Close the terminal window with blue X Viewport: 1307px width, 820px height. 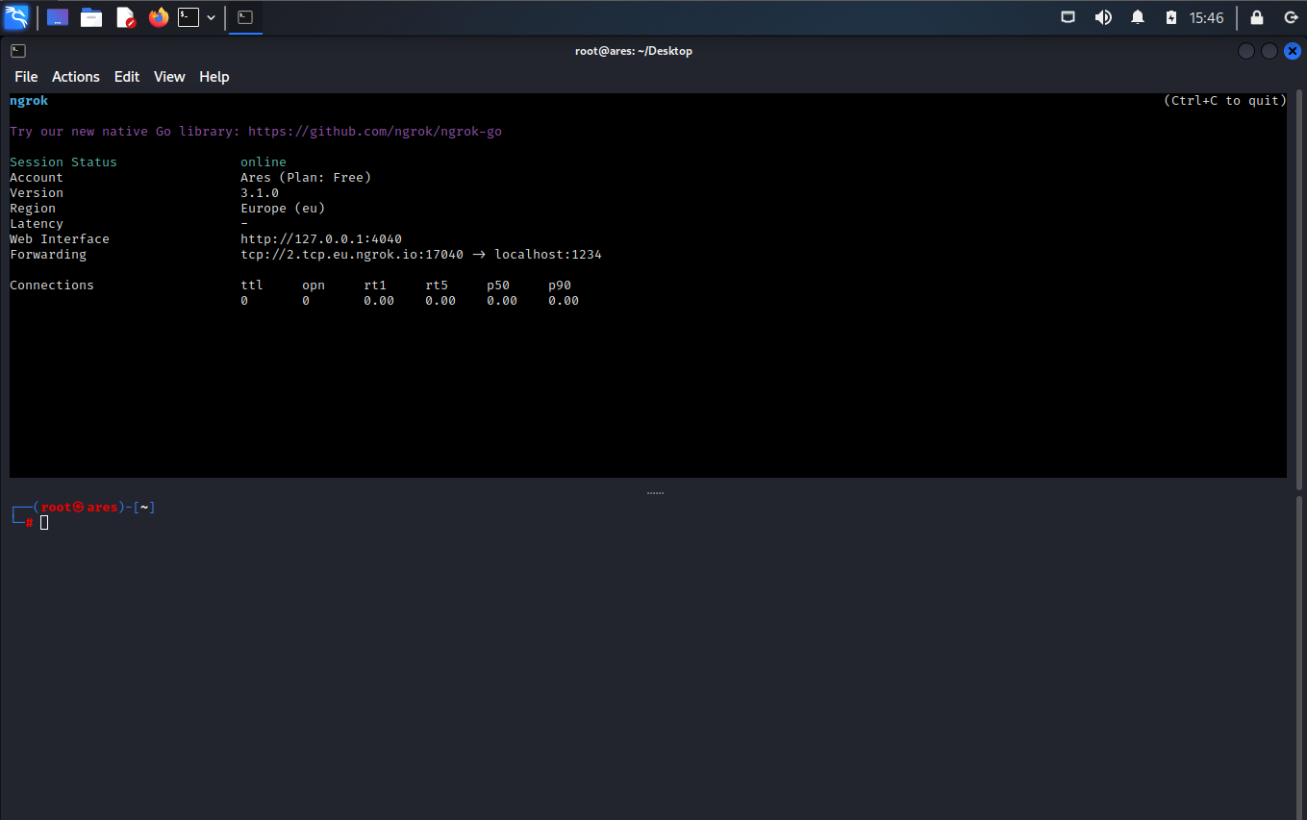coord(1292,51)
